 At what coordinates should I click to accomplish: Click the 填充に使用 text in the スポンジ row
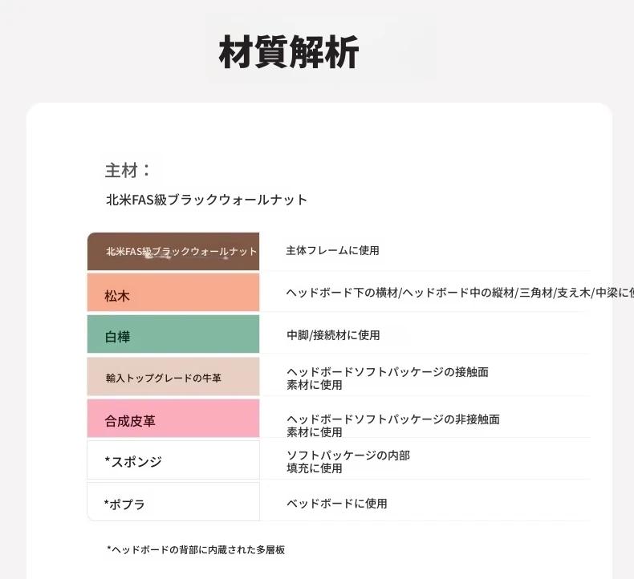click(314, 468)
